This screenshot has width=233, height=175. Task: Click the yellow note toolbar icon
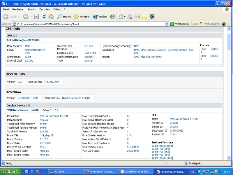click(x=144, y=17)
